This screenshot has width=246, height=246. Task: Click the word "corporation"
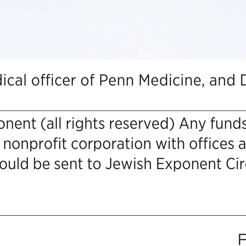click(x=111, y=144)
